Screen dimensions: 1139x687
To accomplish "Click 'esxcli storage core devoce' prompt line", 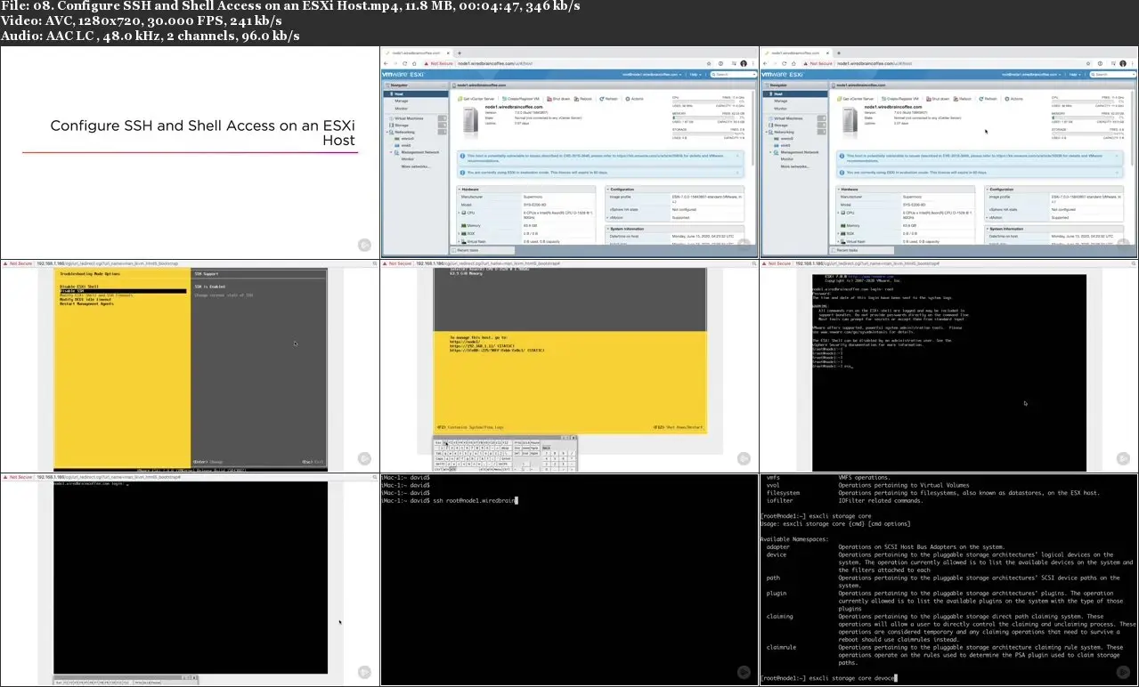I will coord(828,678).
